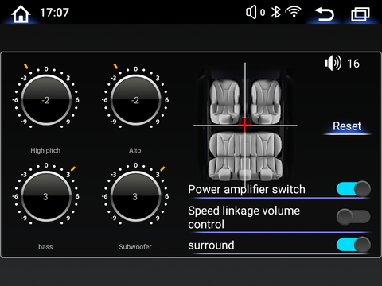Enable Speed linkage volume control toggle
This screenshot has height=286, width=382.
353,217
